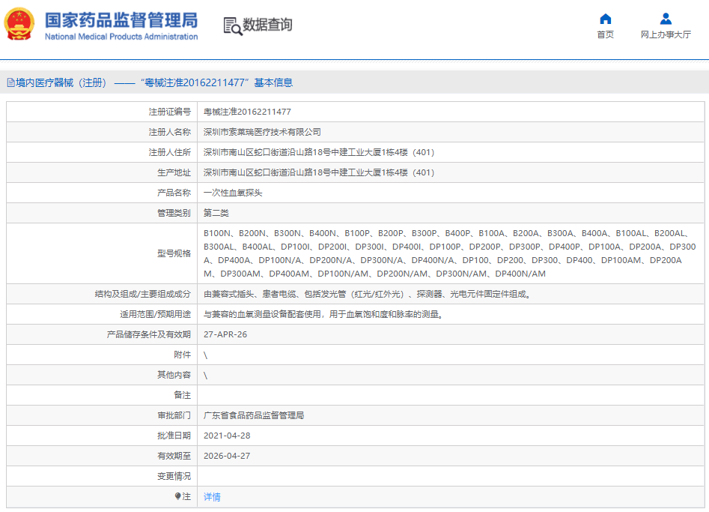Click product name 一次性血氧探头

[x=233, y=193]
